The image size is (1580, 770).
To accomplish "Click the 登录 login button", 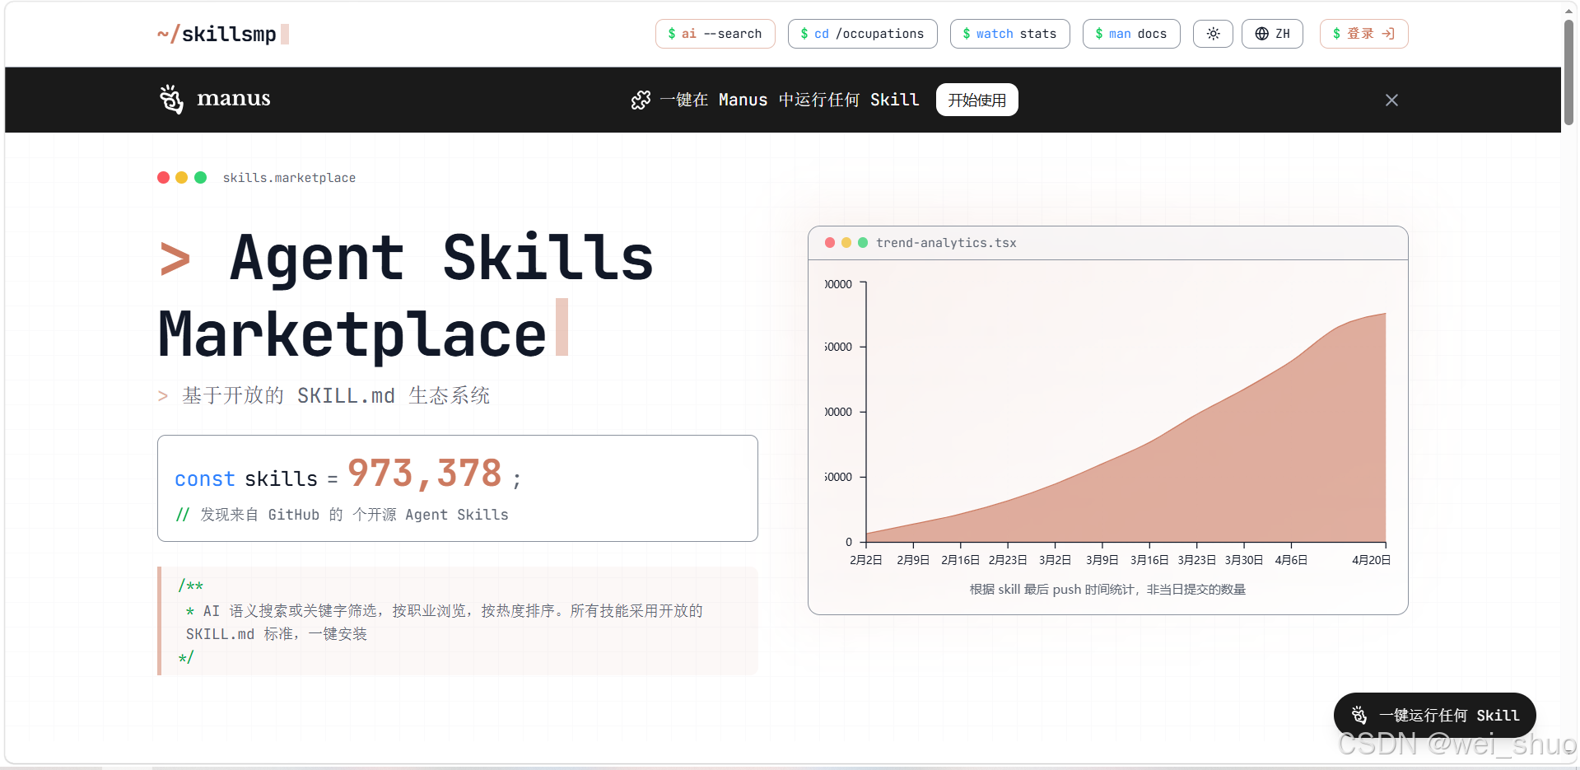I will [1363, 34].
